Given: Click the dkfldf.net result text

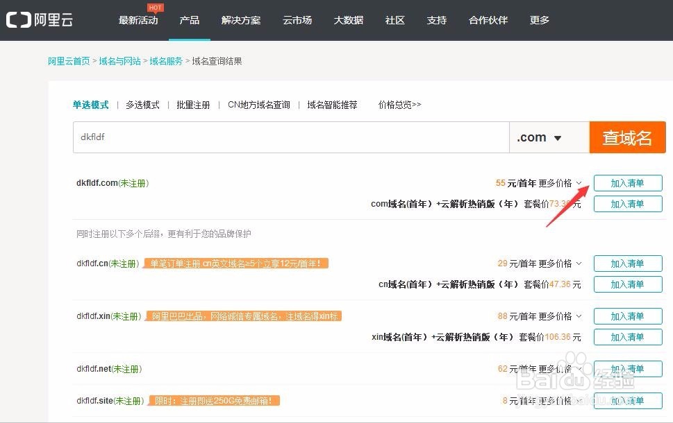Looking at the screenshot, I should coord(109,369).
